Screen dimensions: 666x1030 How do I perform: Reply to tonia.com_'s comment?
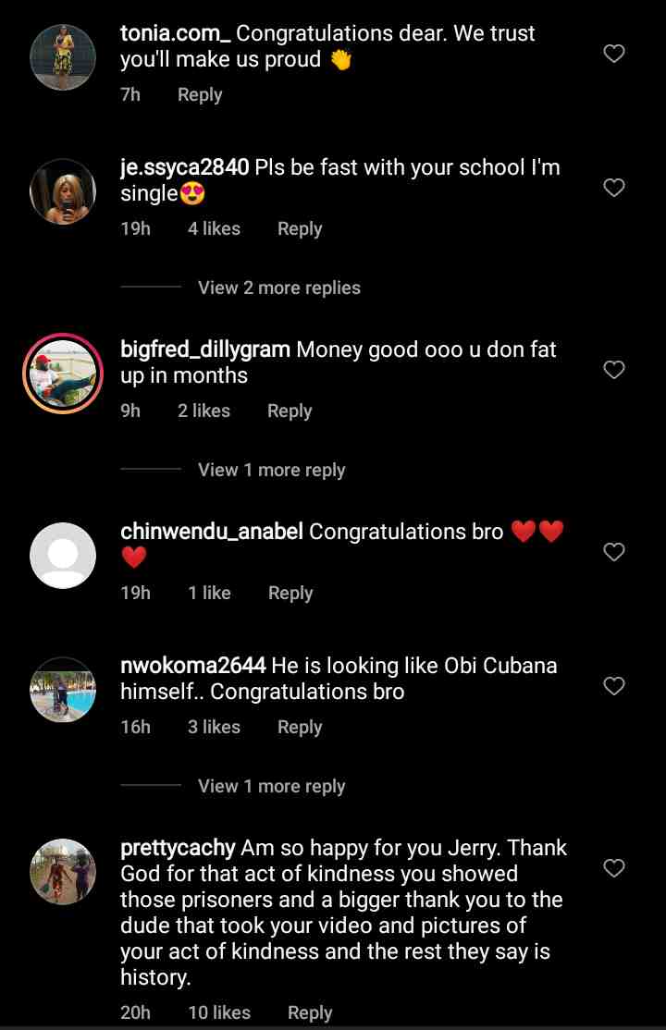[x=200, y=94]
